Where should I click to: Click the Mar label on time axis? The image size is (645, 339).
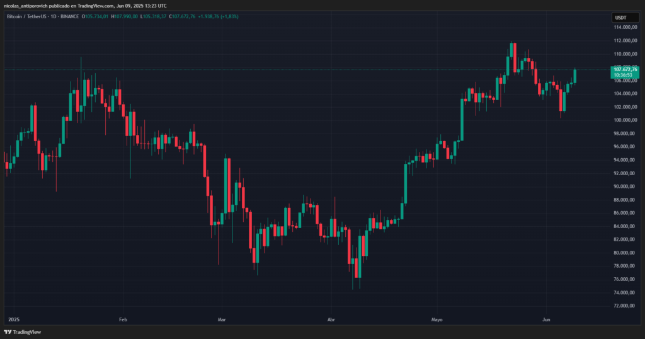click(x=222, y=319)
